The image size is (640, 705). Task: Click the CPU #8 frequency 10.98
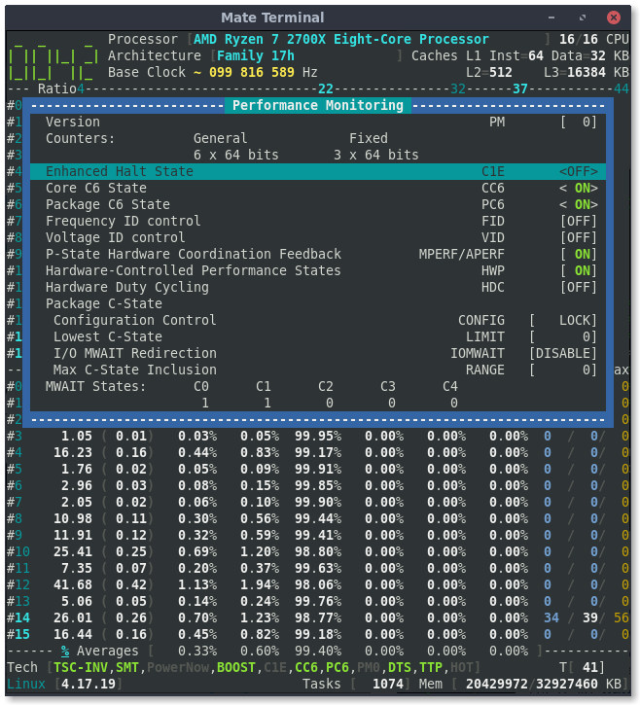click(72, 518)
